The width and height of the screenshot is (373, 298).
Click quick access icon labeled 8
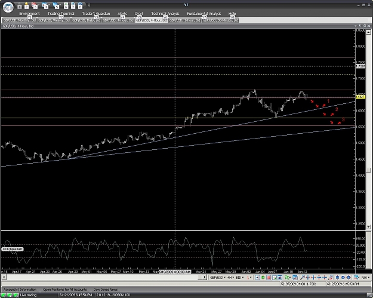coord(81,6)
